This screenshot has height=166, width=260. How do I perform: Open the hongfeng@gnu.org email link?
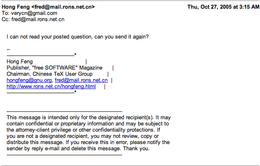[x=29, y=80]
